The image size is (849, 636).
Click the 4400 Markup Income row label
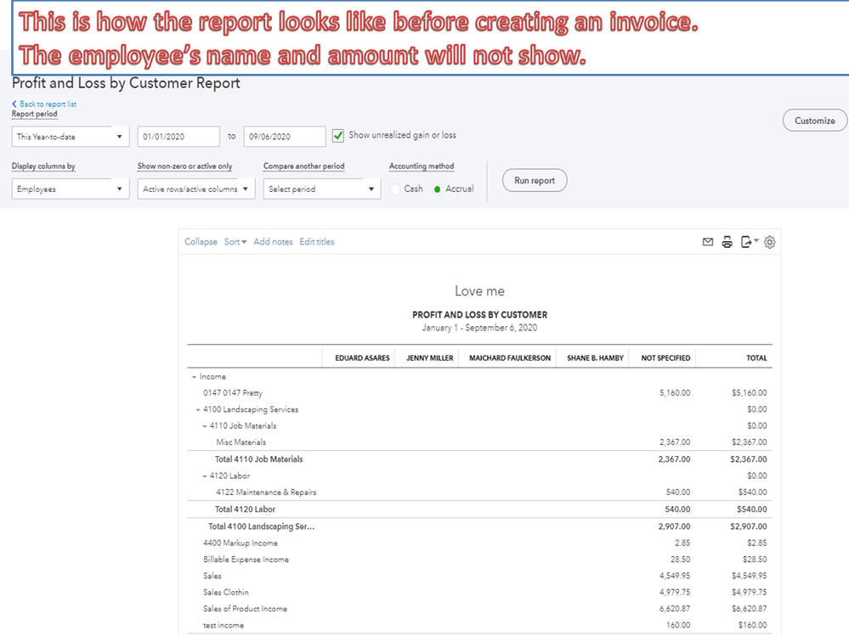pyautogui.click(x=241, y=543)
